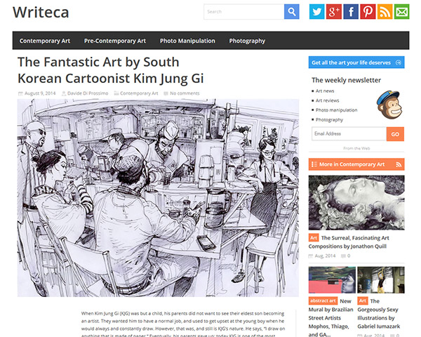Click the Email Address input field

(349, 134)
